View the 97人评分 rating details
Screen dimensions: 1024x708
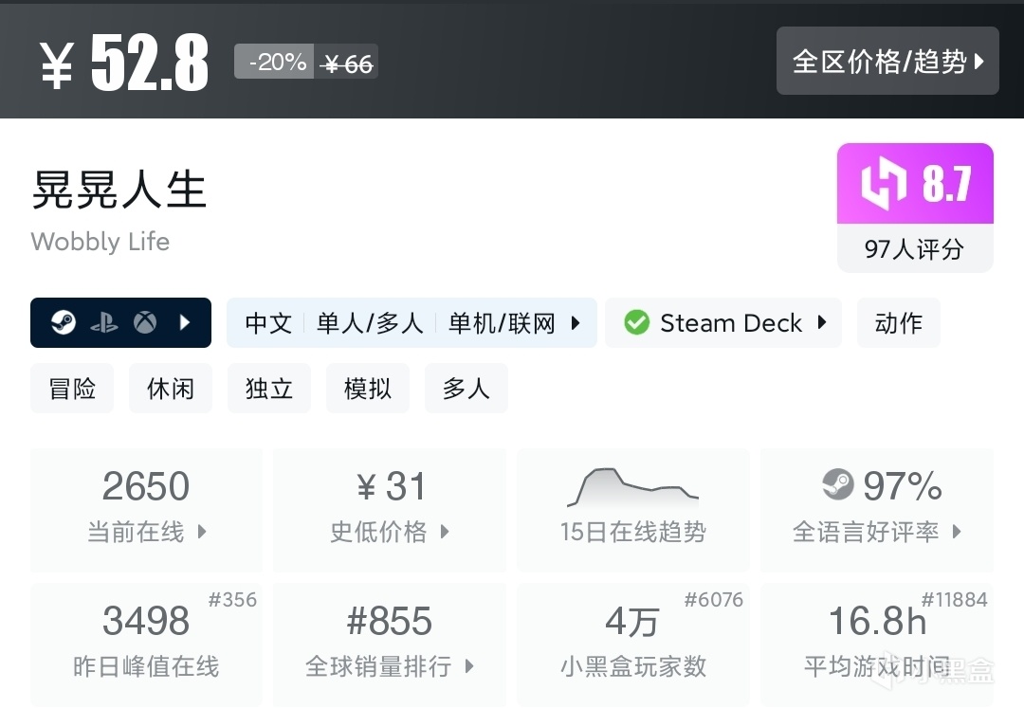[914, 249]
